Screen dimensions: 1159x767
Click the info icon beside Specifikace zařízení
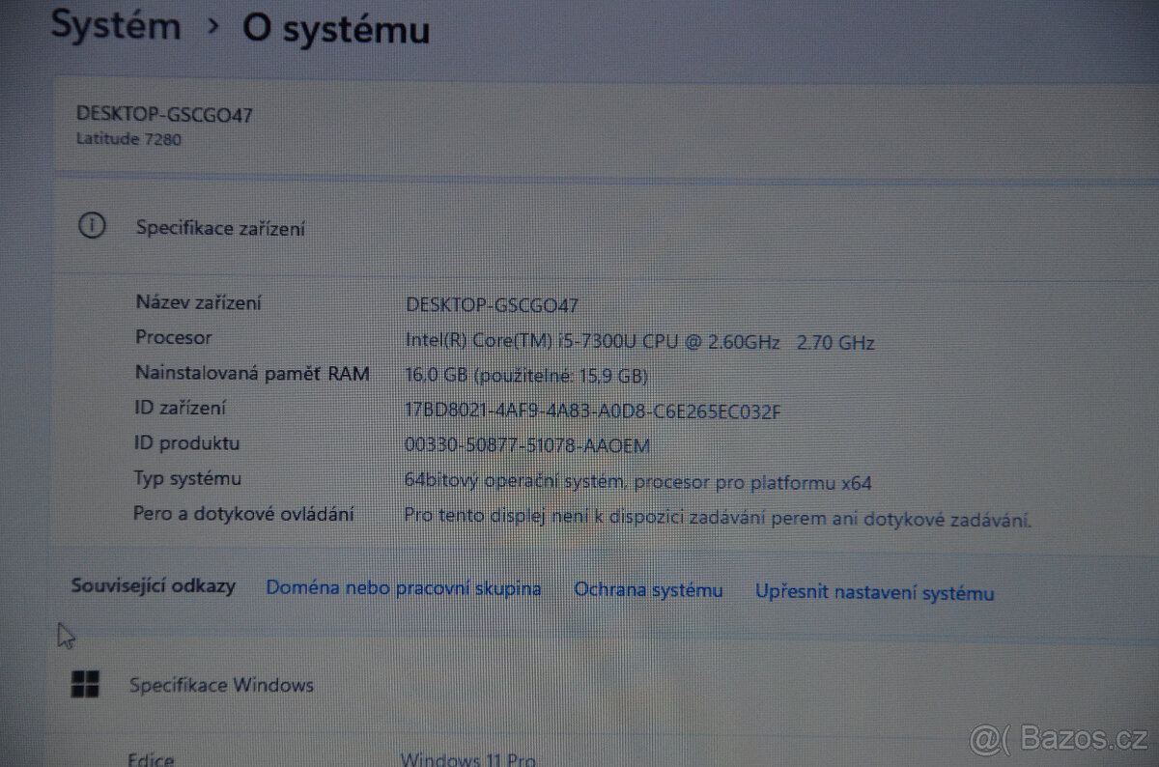[92, 225]
